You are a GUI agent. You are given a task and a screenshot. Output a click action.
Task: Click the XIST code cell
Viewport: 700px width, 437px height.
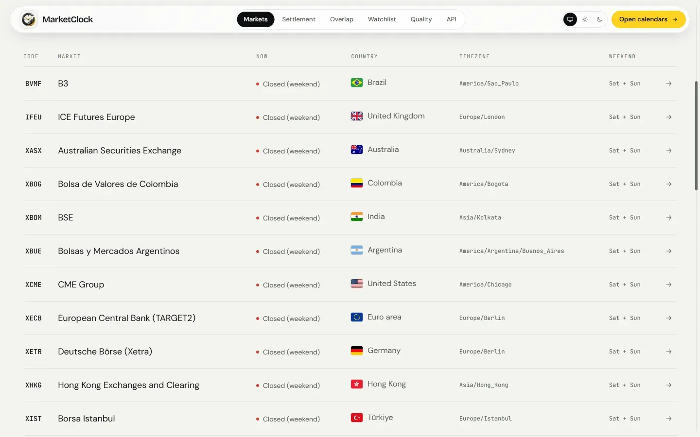[34, 419]
